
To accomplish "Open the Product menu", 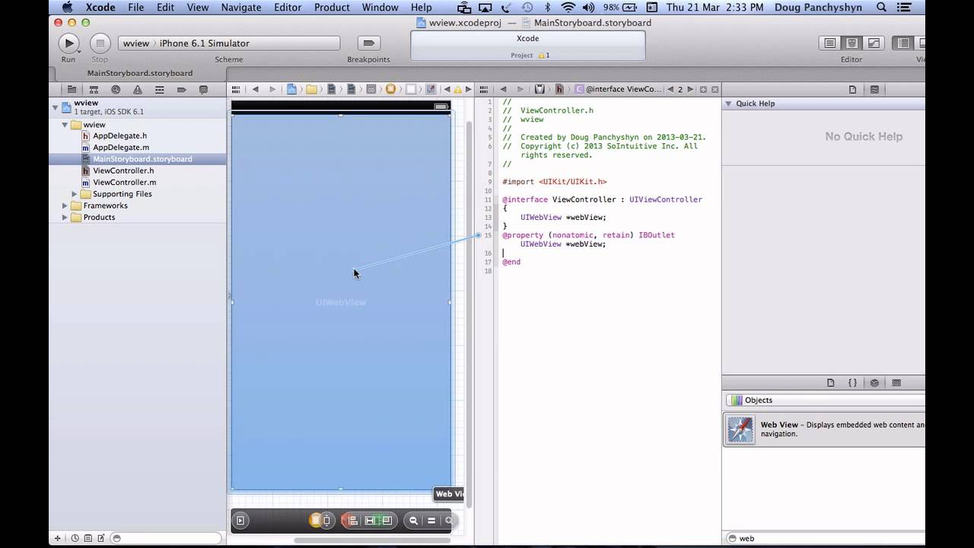I will point(332,8).
